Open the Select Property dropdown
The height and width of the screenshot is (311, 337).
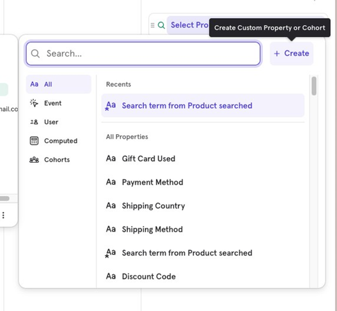click(189, 25)
